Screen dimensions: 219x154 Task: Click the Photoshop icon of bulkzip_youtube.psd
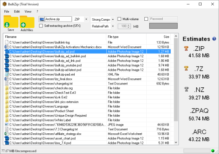[7, 65]
